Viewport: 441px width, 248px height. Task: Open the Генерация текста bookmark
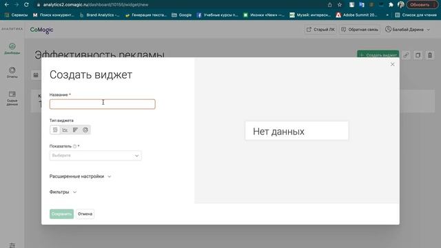(x=146, y=15)
